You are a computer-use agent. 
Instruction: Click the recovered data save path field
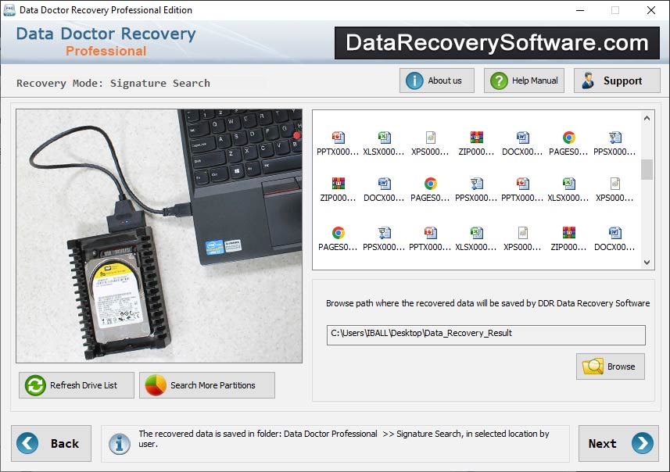485,335
